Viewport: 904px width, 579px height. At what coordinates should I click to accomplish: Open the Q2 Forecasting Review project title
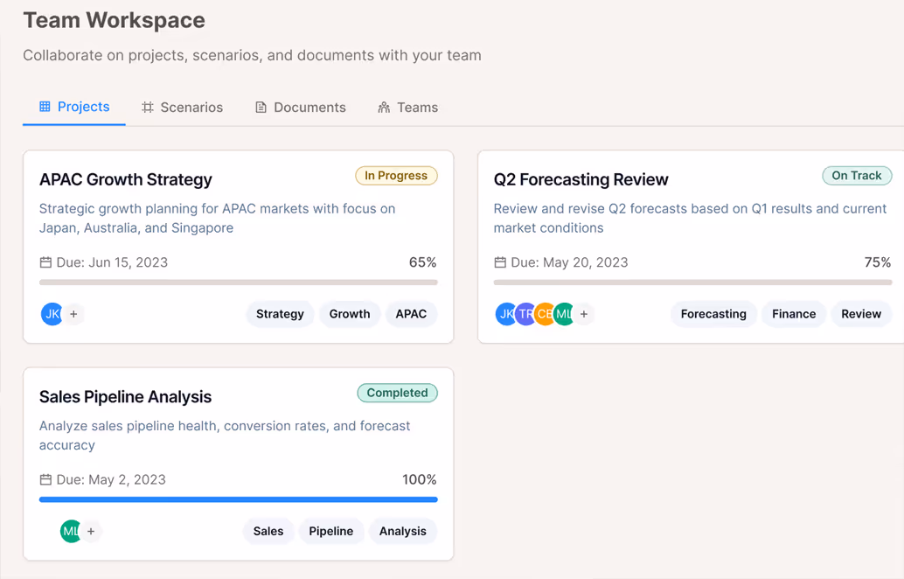pos(581,179)
